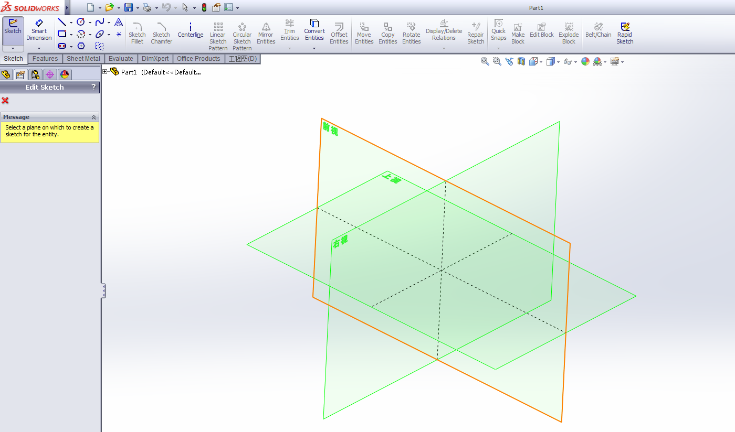Open the View Settings dropdown
Image resolution: width=735 pixels, height=432 pixels.
(622, 62)
